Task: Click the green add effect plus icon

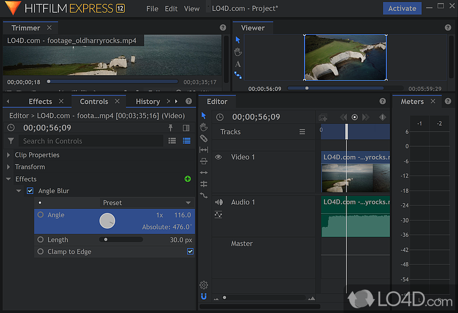Action: coord(188,179)
